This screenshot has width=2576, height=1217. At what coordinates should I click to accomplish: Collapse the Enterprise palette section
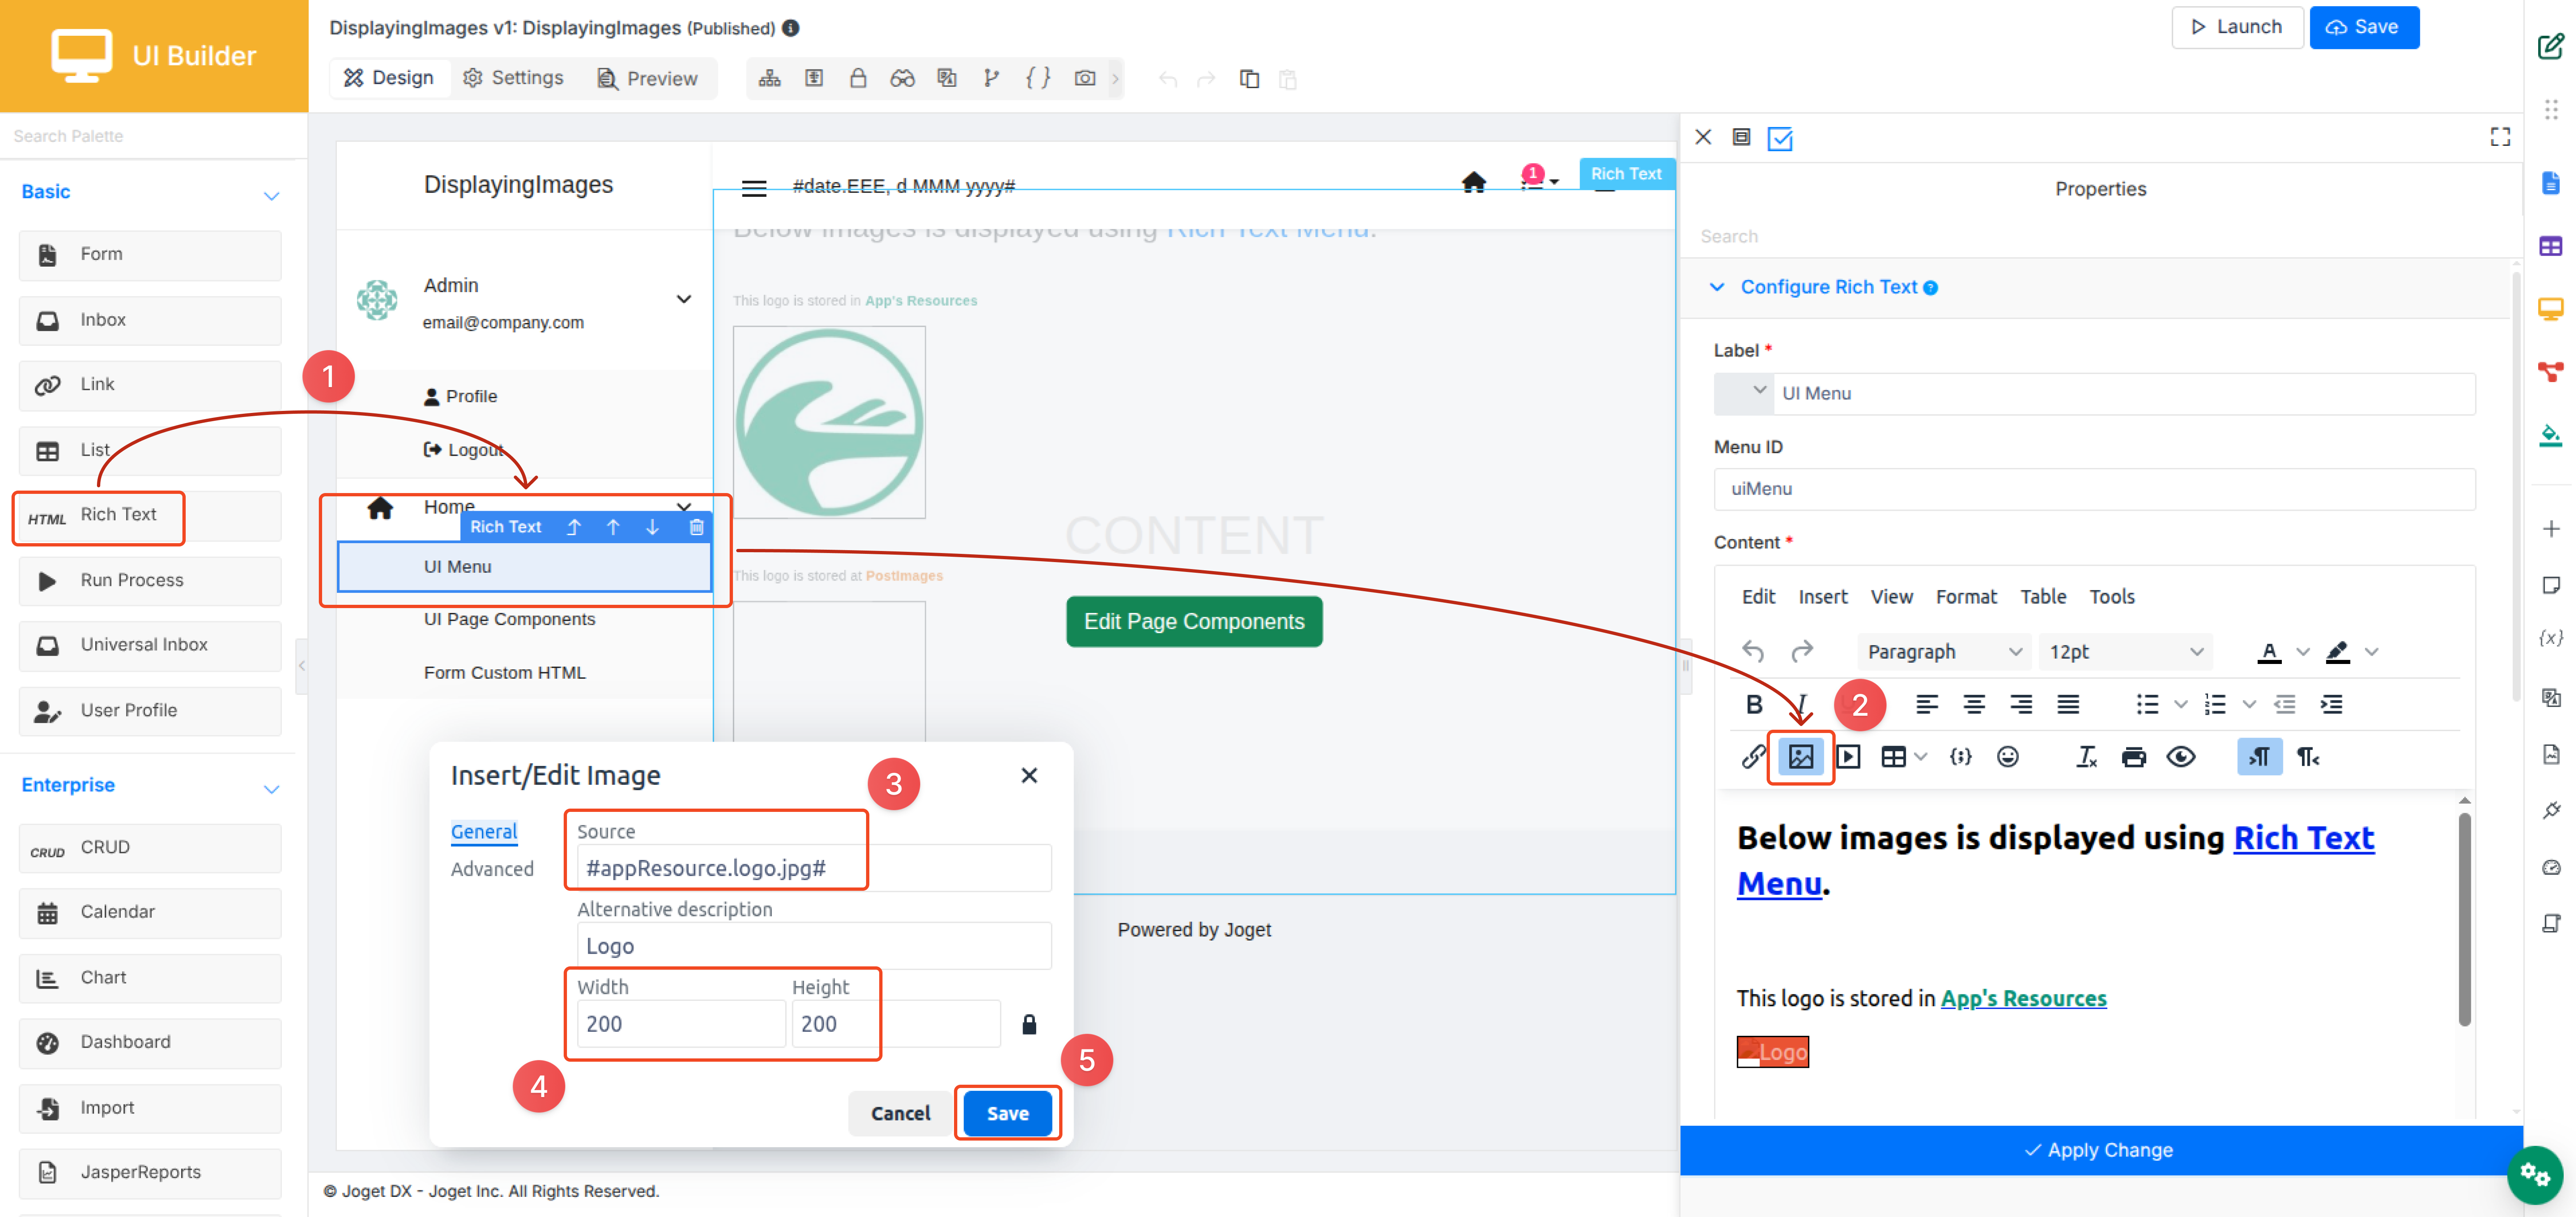[271, 788]
